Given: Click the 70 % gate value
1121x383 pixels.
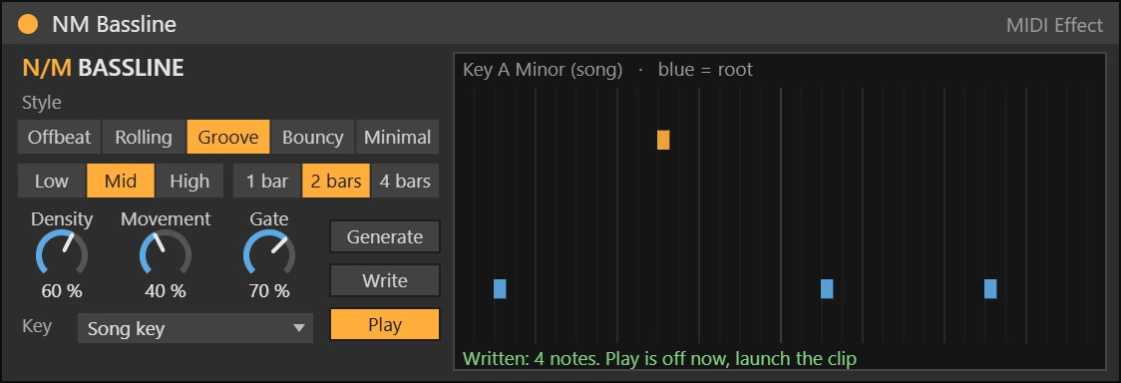Looking at the screenshot, I should click(x=269, y=291).
